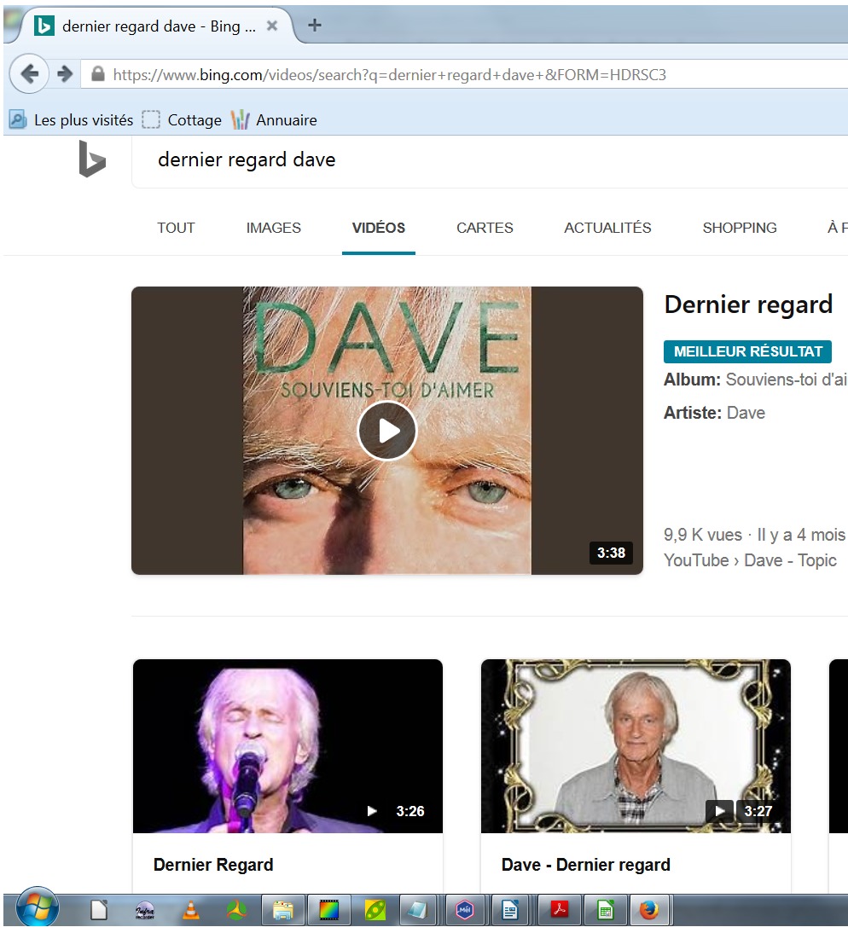The image size is (848, 933).
Task: Click the Album 'Souviens-toi d'ai...' text
Action: tap(755, 380)
